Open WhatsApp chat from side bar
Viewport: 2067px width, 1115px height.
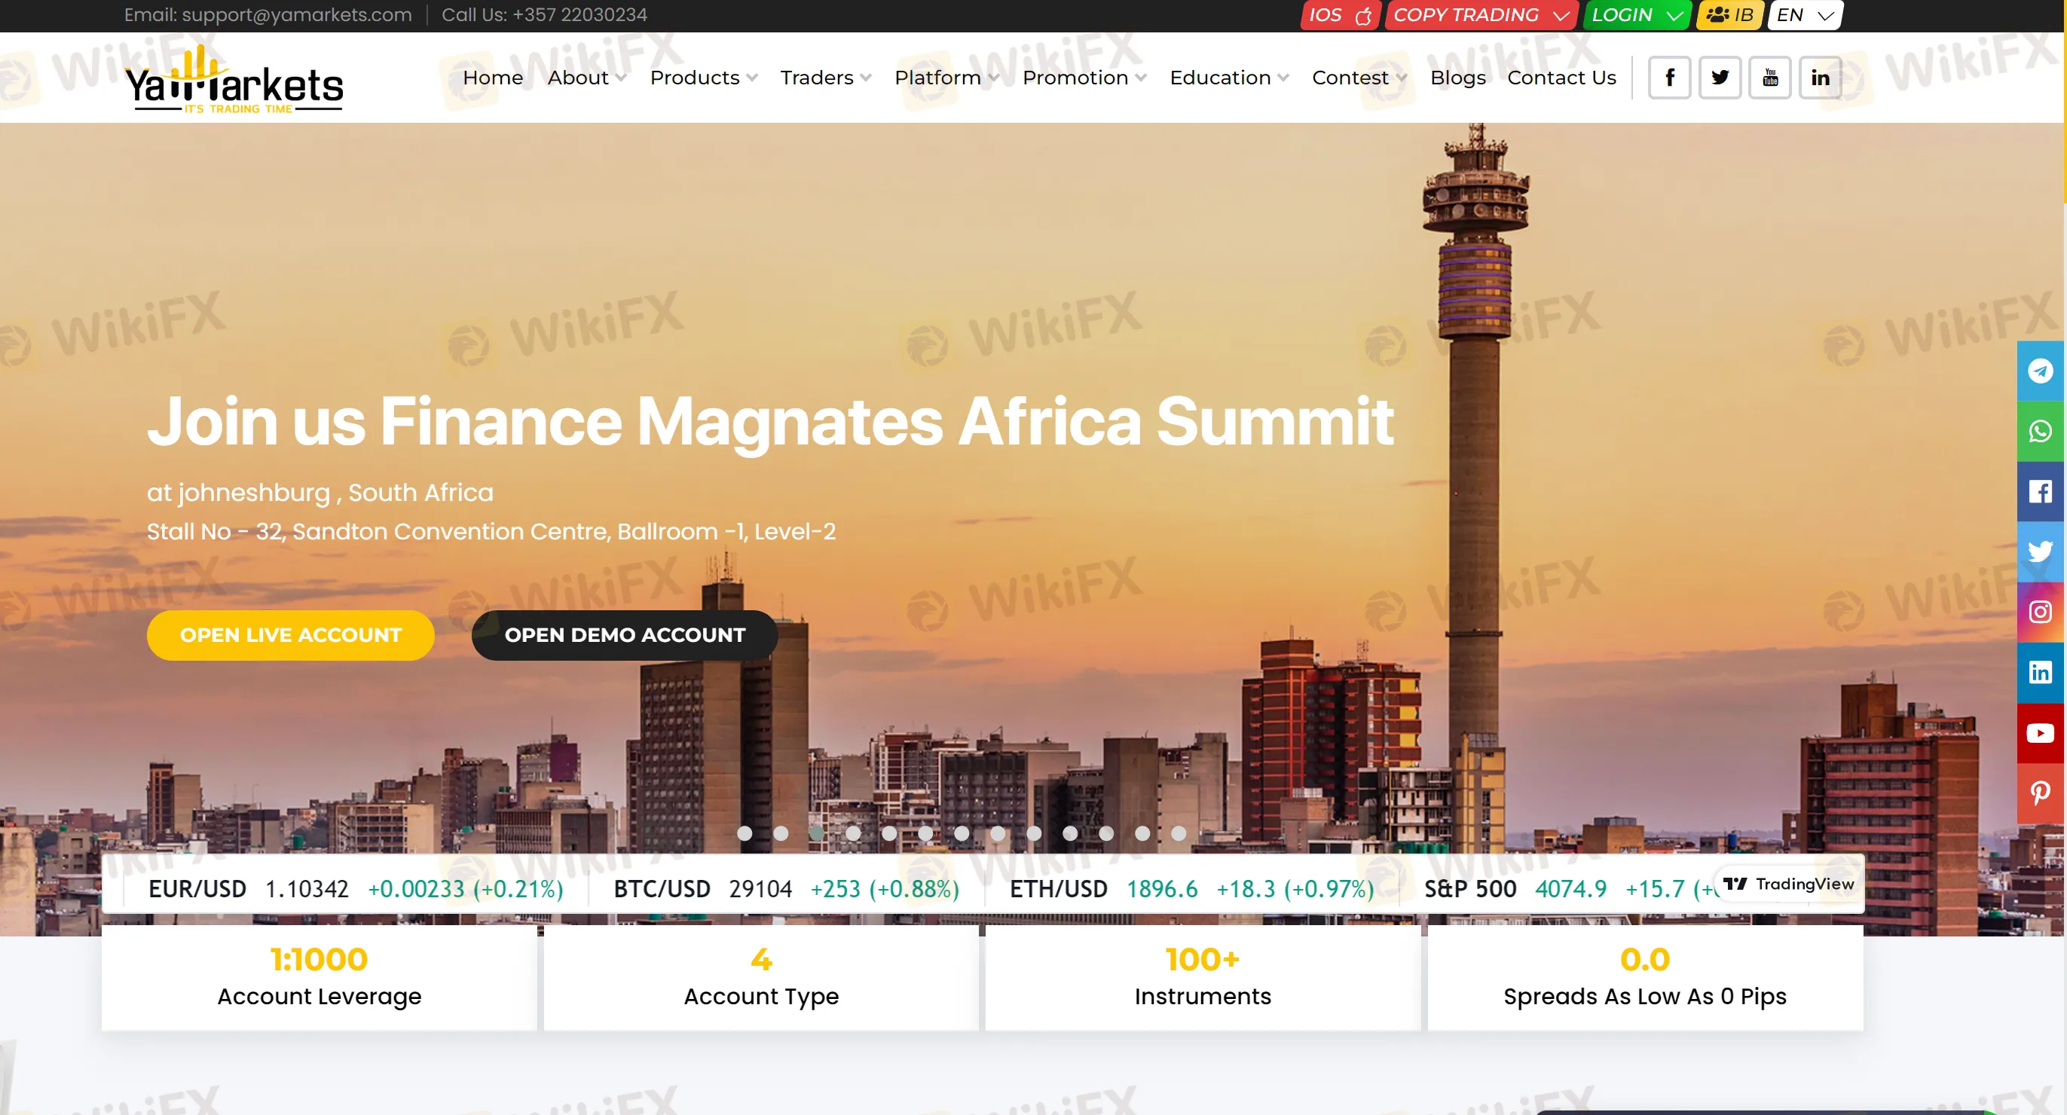point(2040,432)
